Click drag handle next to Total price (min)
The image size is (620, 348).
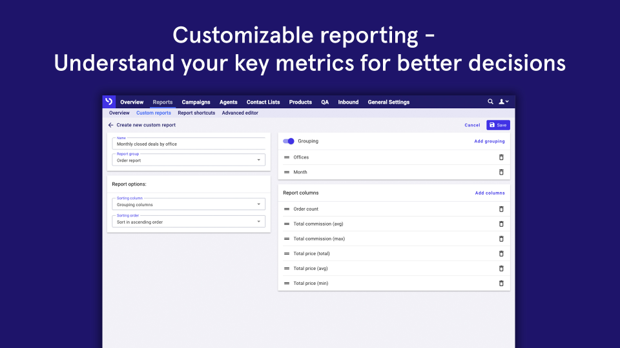(287, 284)
